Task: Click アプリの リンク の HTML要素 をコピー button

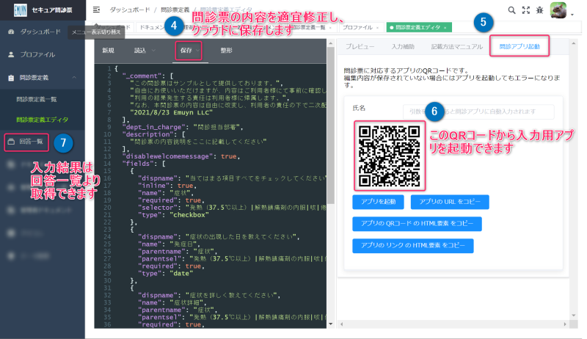Action: (x=413, y=246)
